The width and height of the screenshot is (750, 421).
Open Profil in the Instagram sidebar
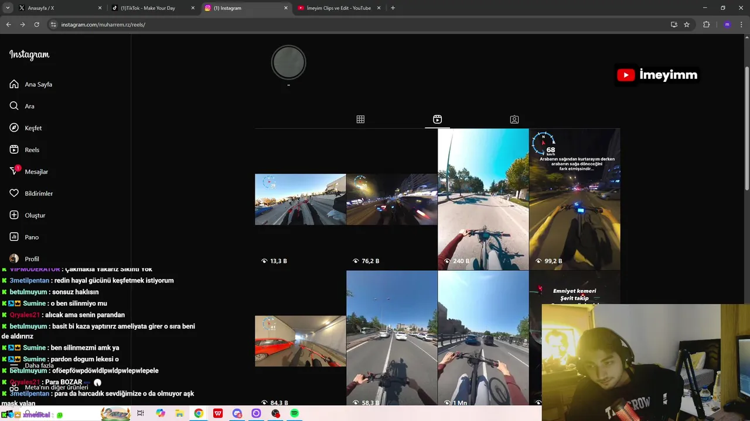coord(24,259)
